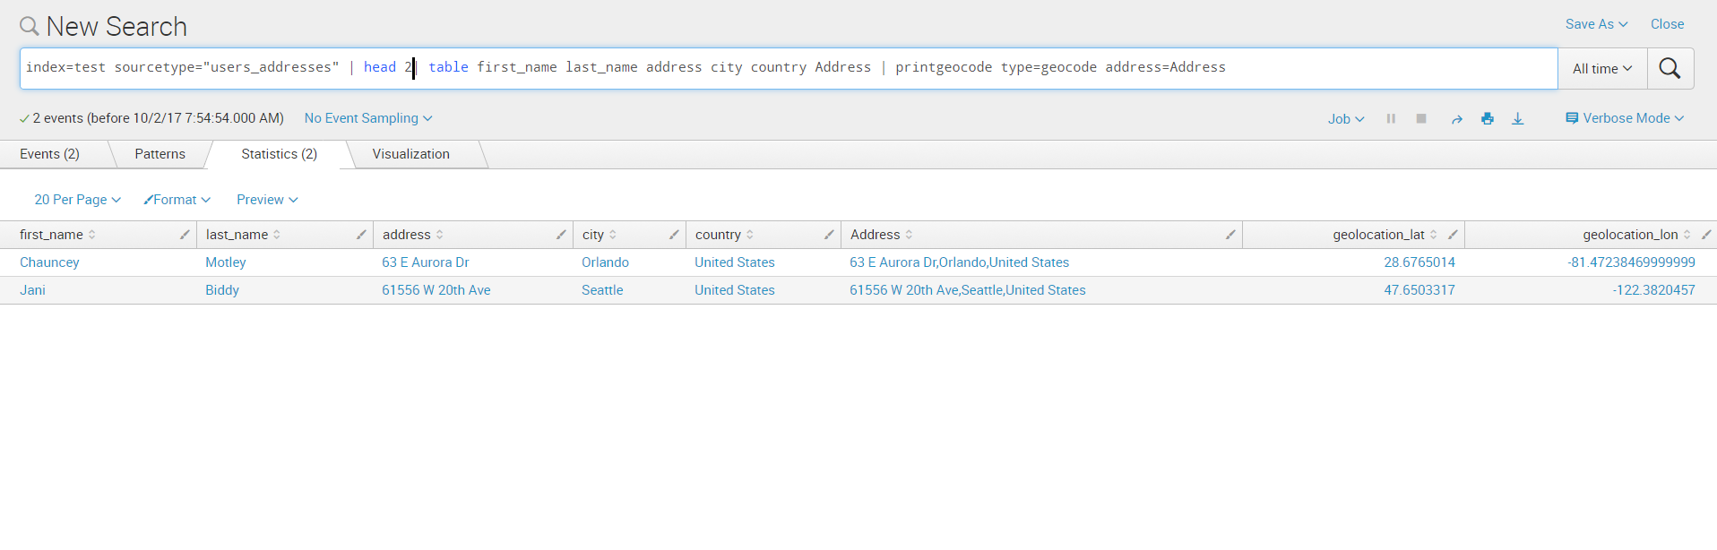Screen dimensions: 1717x550
Task: Expand the Verbose Mode dropdown
Action: (1625, 118)
